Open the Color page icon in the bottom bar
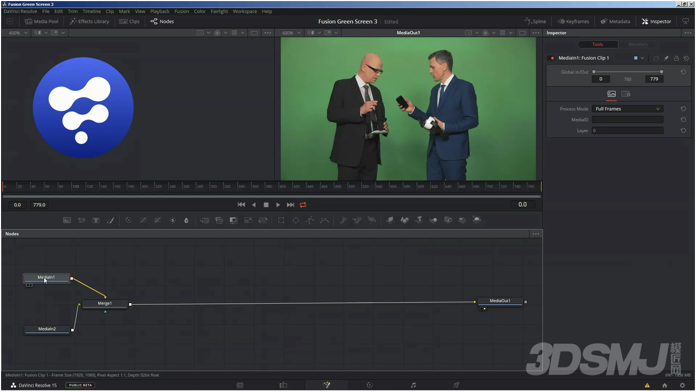 pyautogui.click(x=369, y=385)
